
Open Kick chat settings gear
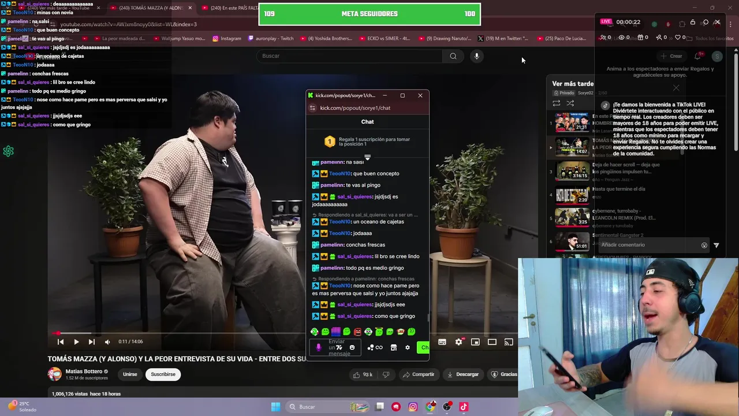[x=408, y=347]
